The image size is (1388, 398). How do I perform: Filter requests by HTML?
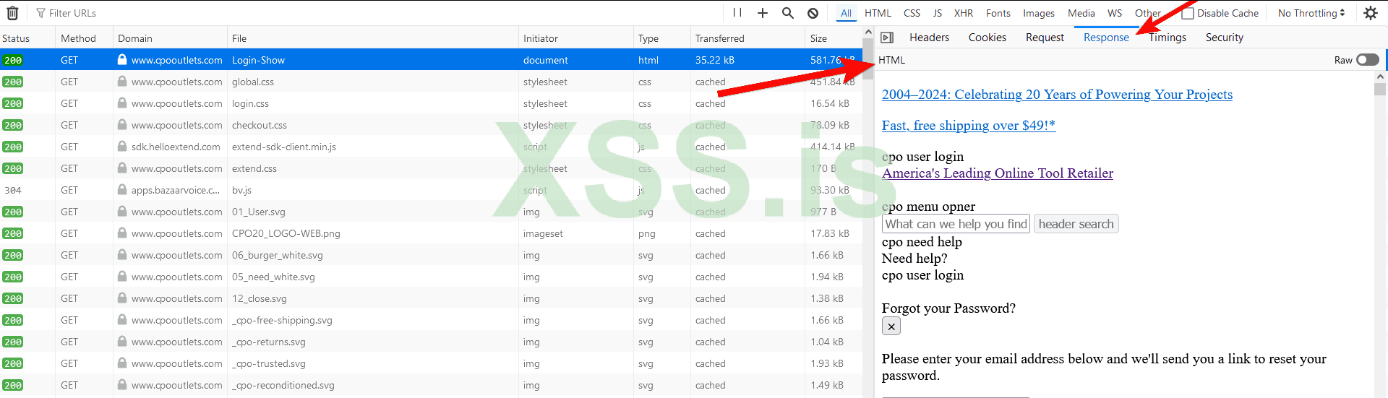pyautogui.click(x=878, y=13)
